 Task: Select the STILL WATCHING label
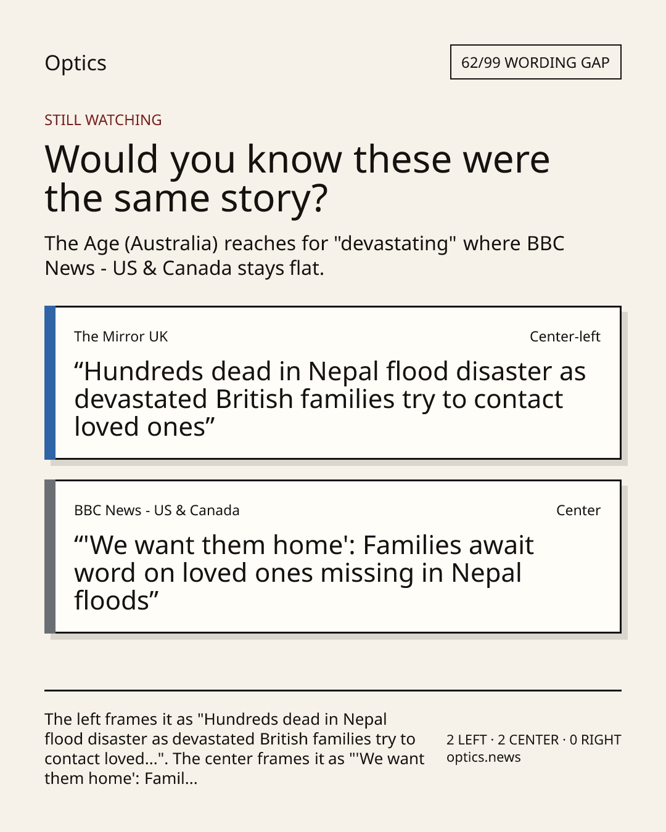[103, 120]
